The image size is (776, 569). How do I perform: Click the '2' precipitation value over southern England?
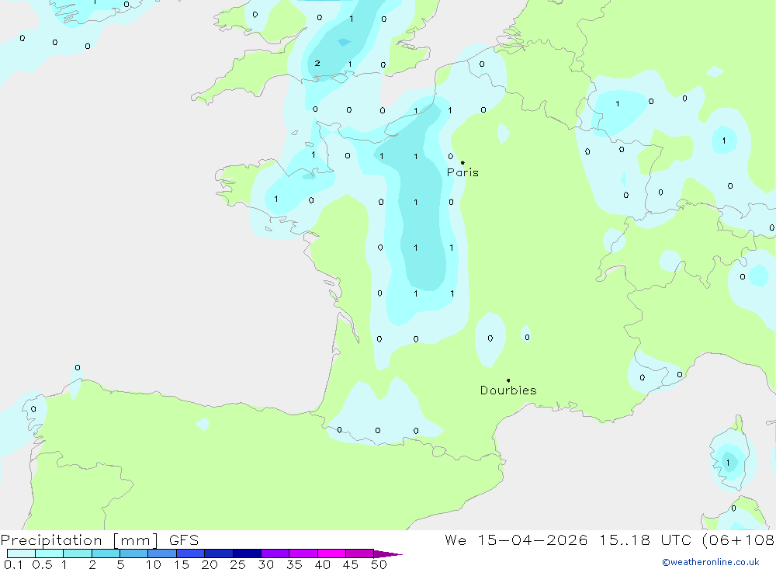pyautogui.click(x=317, y=64)
